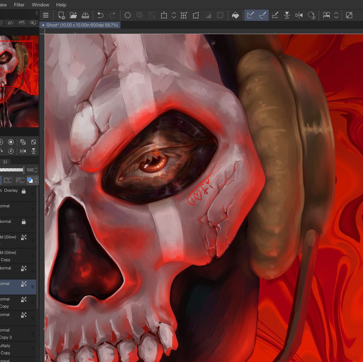Click the grip handle on the highlighted layer
363x362 pixels.
[x=33, y=287]
